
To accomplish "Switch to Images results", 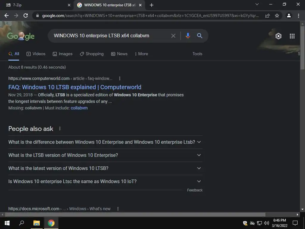I will (63, 54).
